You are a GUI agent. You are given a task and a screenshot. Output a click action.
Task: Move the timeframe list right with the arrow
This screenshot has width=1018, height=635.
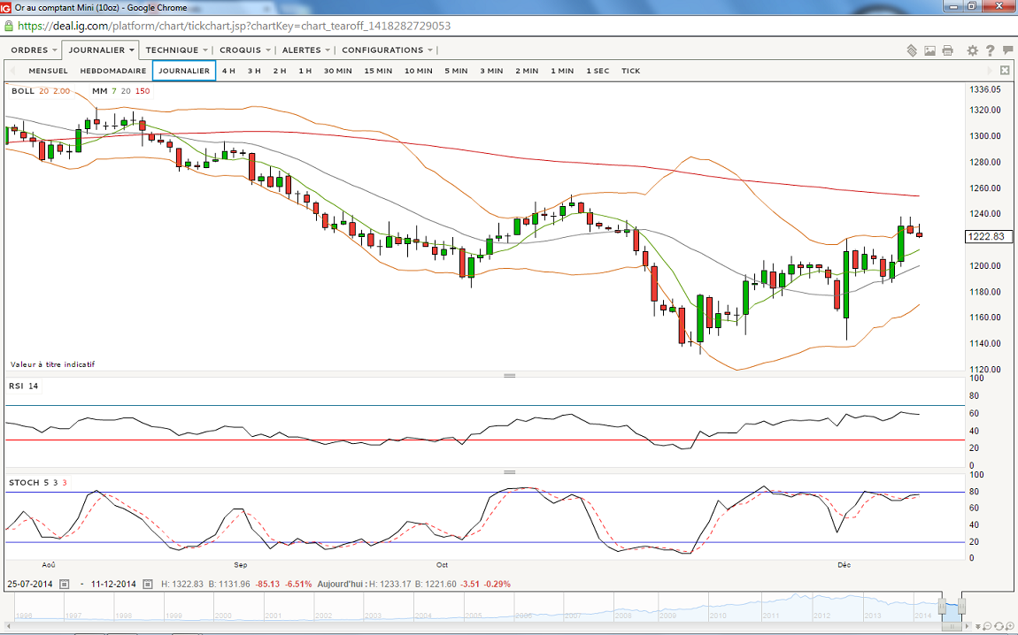(990, 70)
